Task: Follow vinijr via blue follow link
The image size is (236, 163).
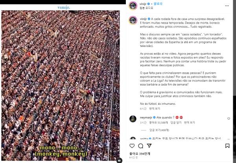Action: [x=158, y=4]
